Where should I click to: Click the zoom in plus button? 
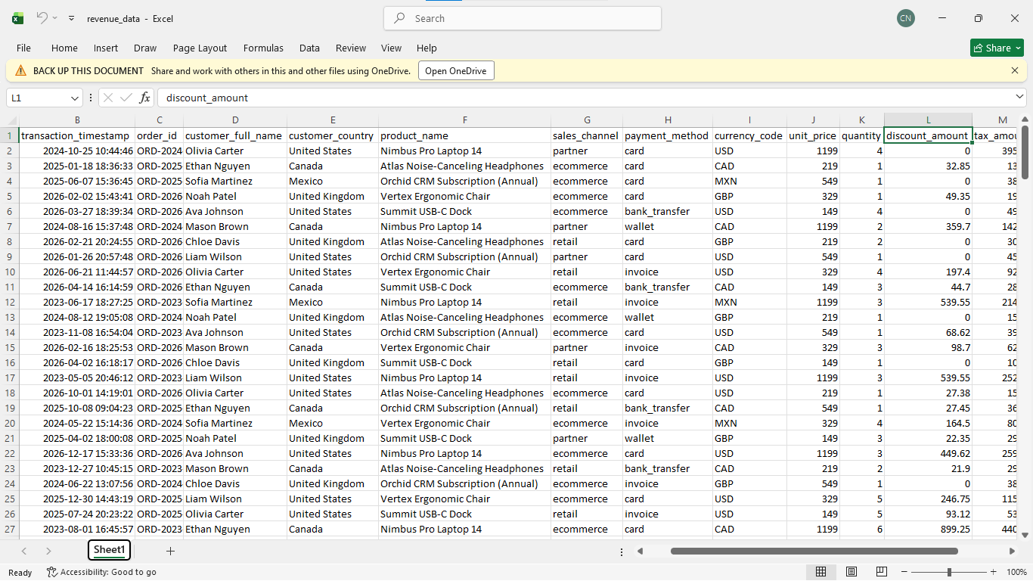click(993, 572)
